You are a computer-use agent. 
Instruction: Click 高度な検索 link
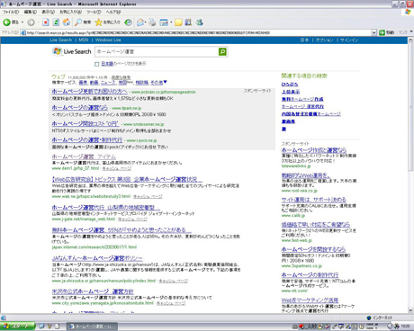[x=121, y=77]
